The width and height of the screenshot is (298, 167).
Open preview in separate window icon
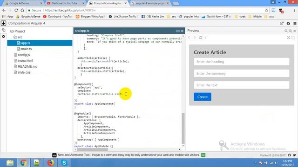coord(293,38)
